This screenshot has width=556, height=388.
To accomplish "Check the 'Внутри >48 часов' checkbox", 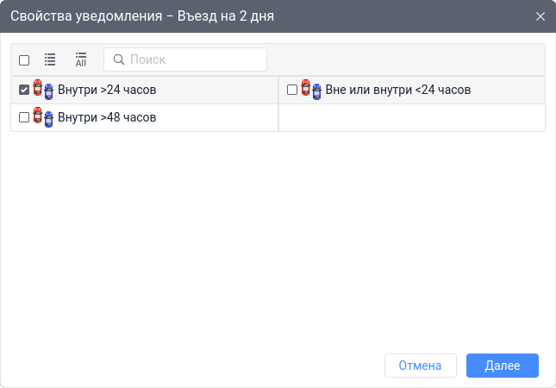I will click(24, 117).
